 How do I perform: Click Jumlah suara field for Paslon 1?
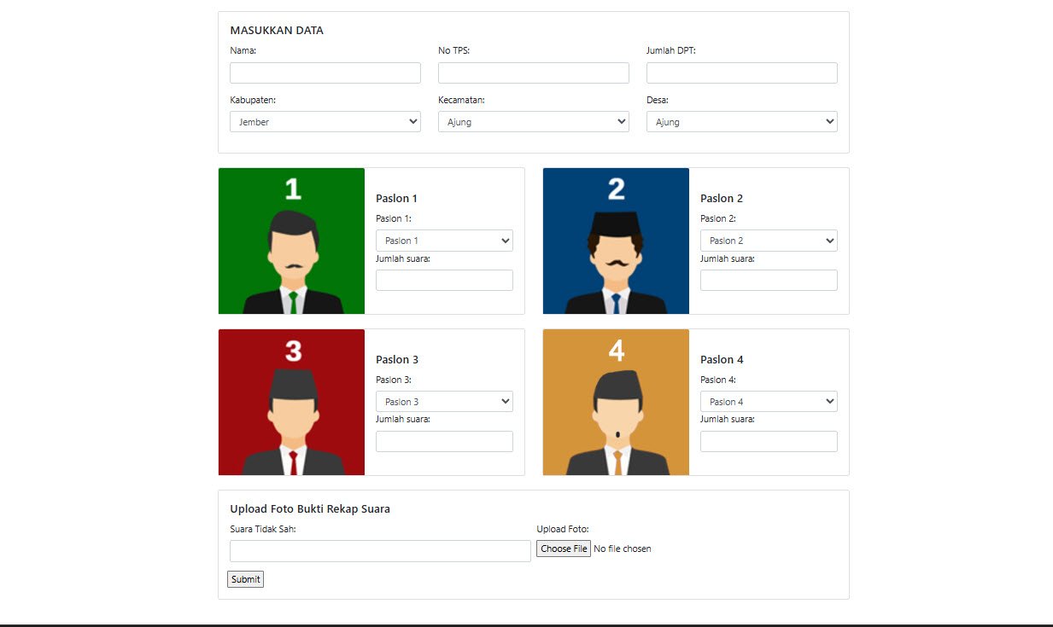(444, 280)
